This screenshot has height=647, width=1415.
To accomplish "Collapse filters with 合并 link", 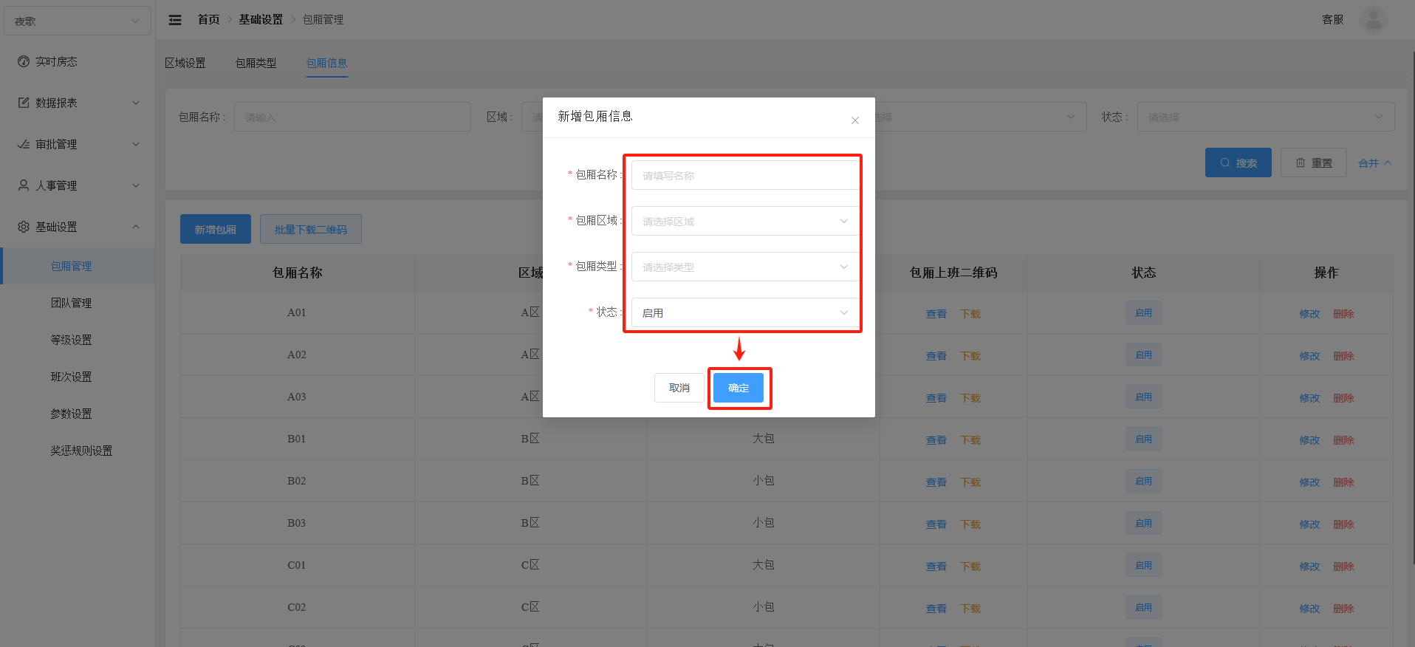I will pos(1374,163).
